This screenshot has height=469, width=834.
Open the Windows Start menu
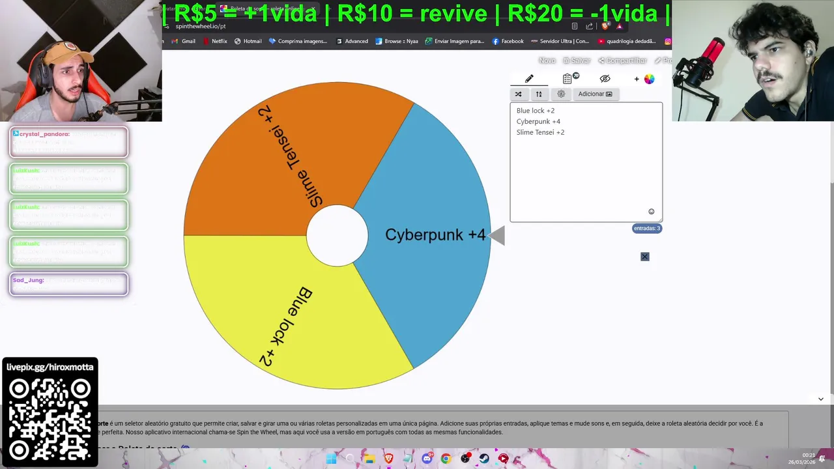click(331, 459)
